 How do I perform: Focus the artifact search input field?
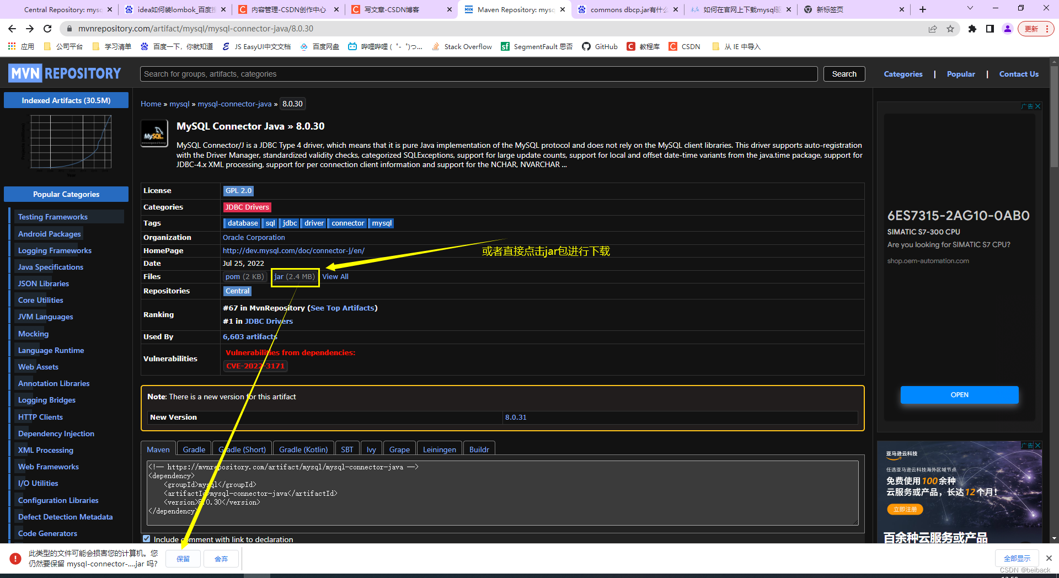pyautogui.click(x=478, y=74)
